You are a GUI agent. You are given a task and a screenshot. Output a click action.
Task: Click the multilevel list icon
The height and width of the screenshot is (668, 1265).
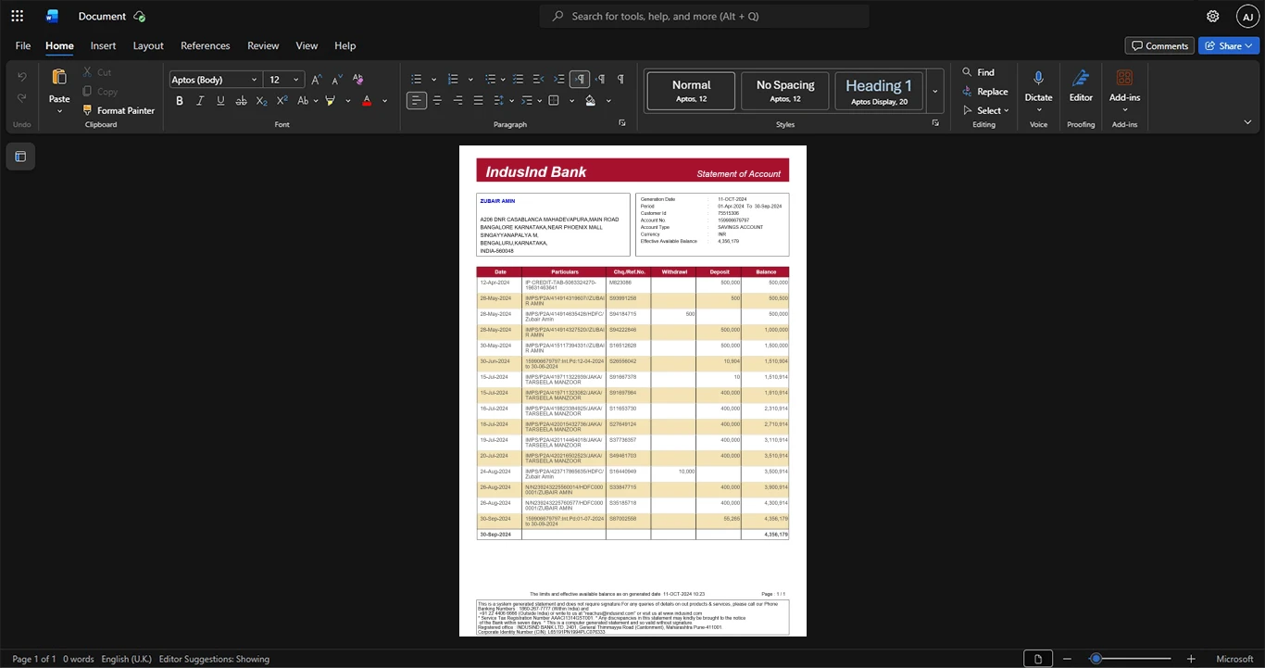point(491,80)
